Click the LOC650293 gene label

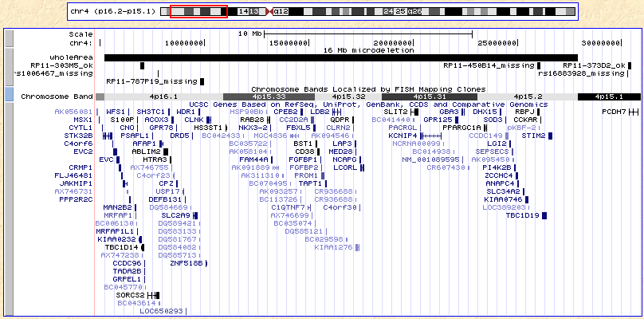161,311
